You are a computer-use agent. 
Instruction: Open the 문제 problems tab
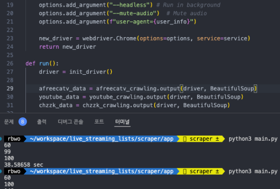click(9, 122)
